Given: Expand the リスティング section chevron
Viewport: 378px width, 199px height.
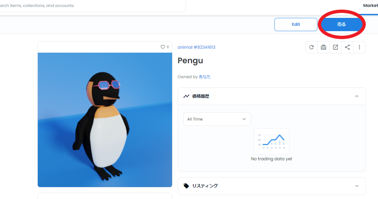Looking at the screenshot, I should [x=357, y=186].
